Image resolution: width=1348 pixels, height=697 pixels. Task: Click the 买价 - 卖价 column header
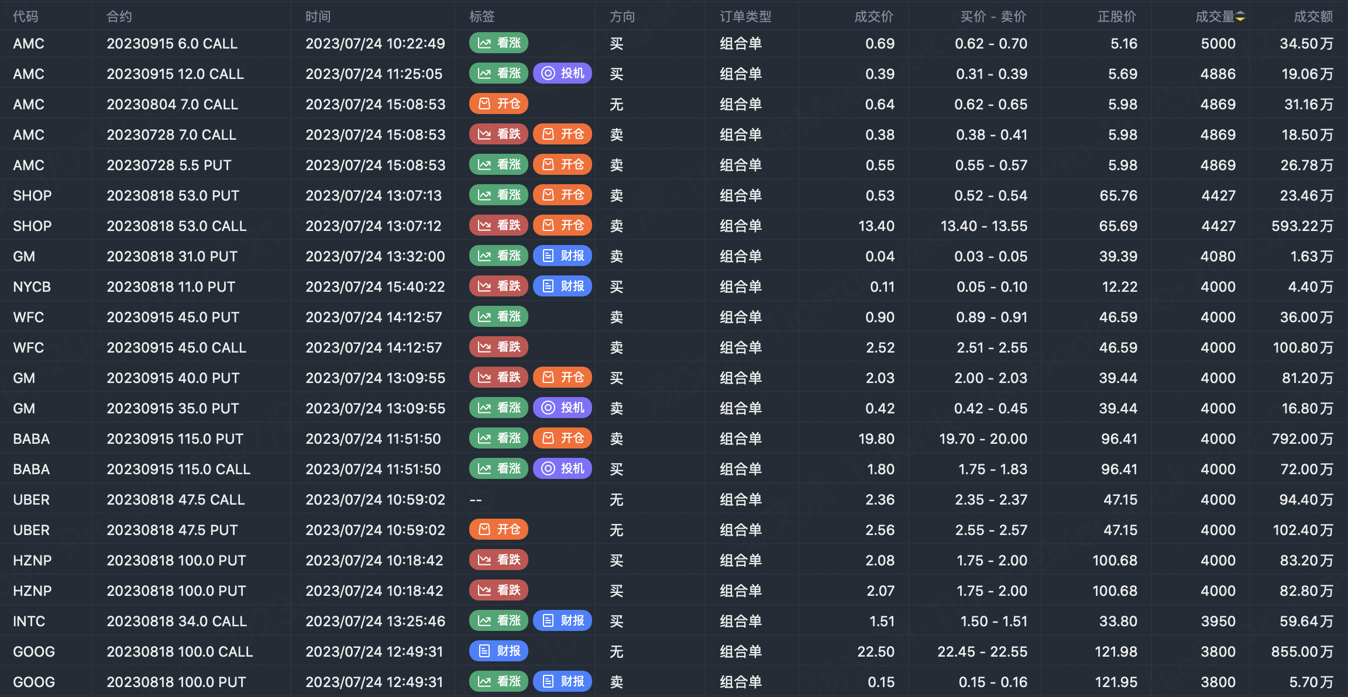(x=993, y=16)
